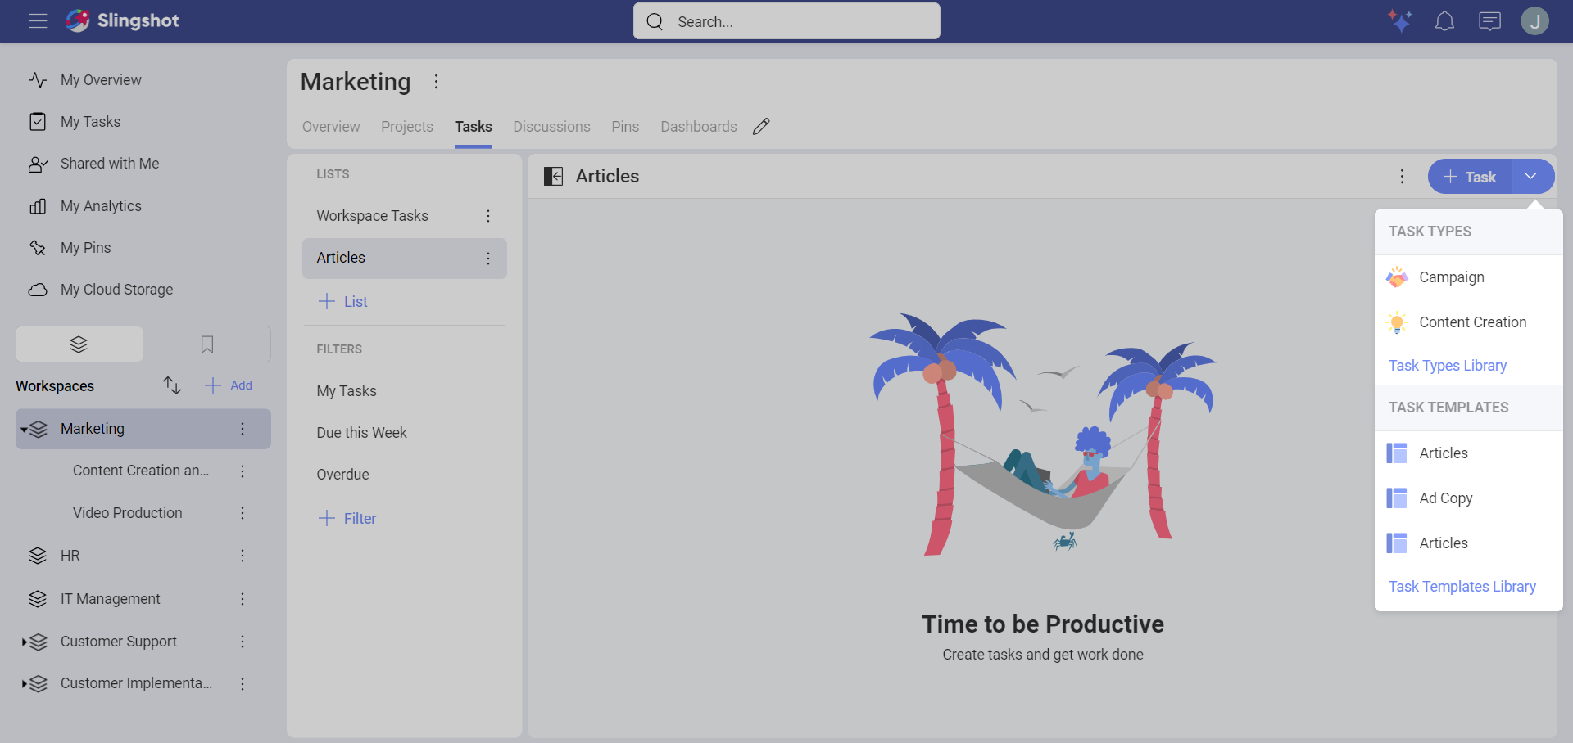Open Content Creation project

141,471
